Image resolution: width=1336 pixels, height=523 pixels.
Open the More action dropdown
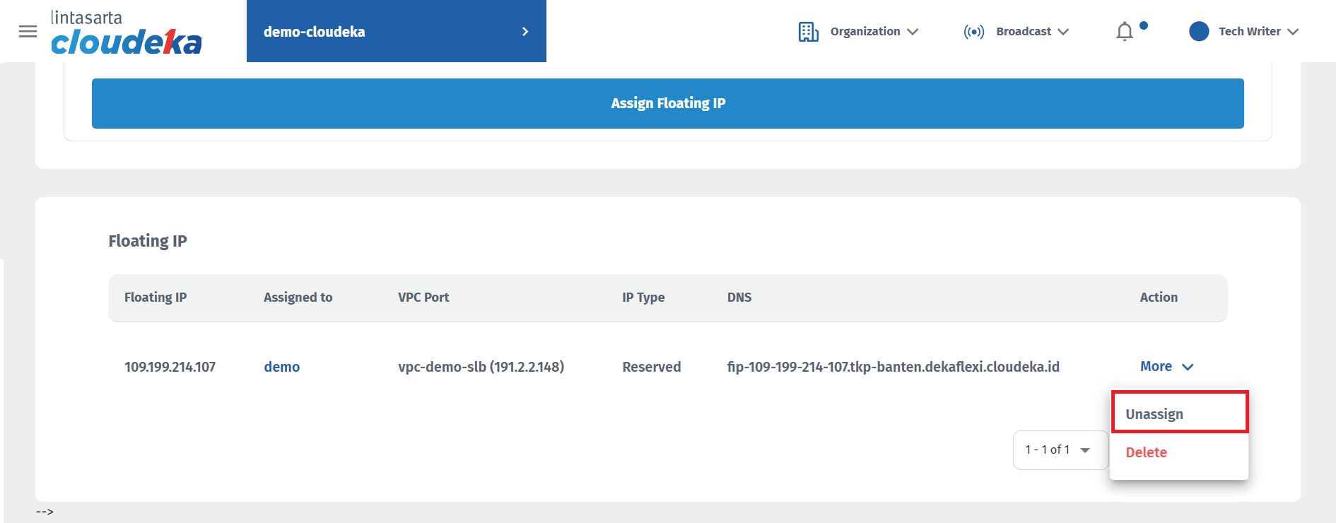pos(1166,366)
